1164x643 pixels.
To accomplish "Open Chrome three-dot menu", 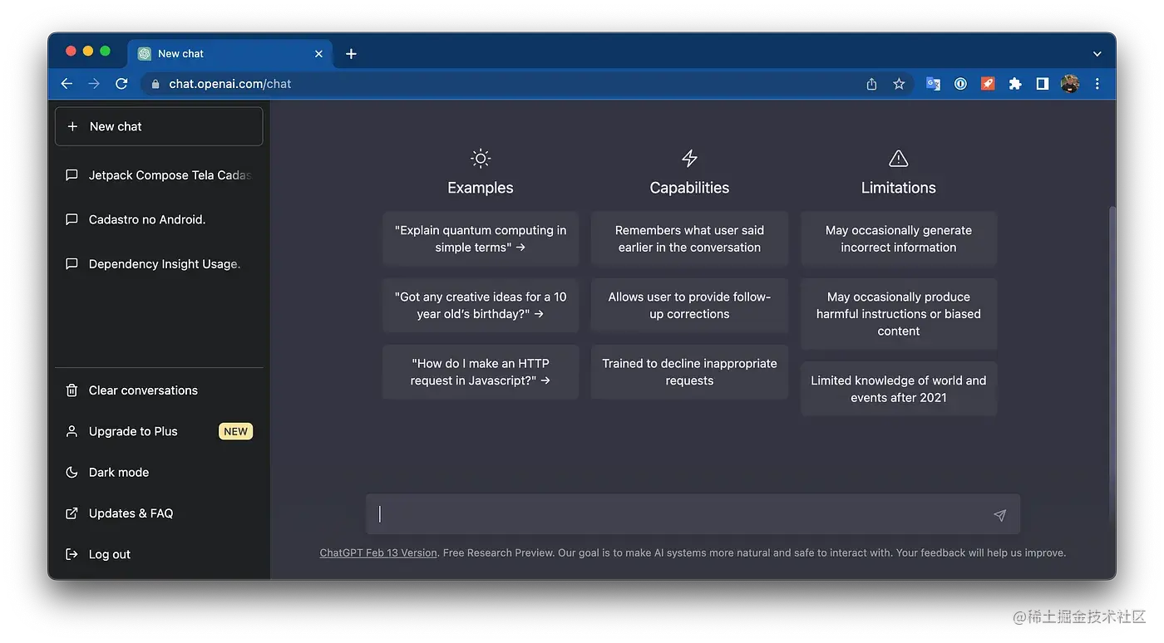I will coord(1097,84).
